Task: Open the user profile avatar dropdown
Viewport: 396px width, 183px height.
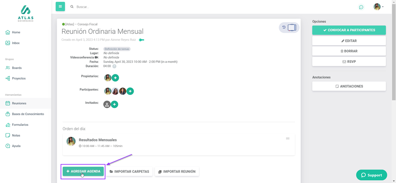Action: point(378,7)
